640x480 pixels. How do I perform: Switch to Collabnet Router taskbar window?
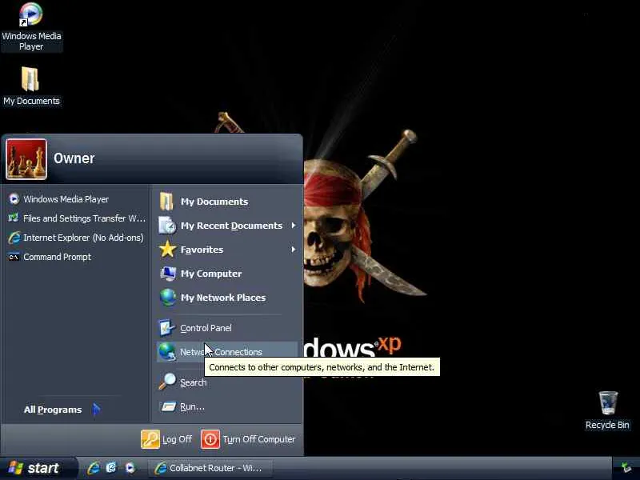point(210,468)
